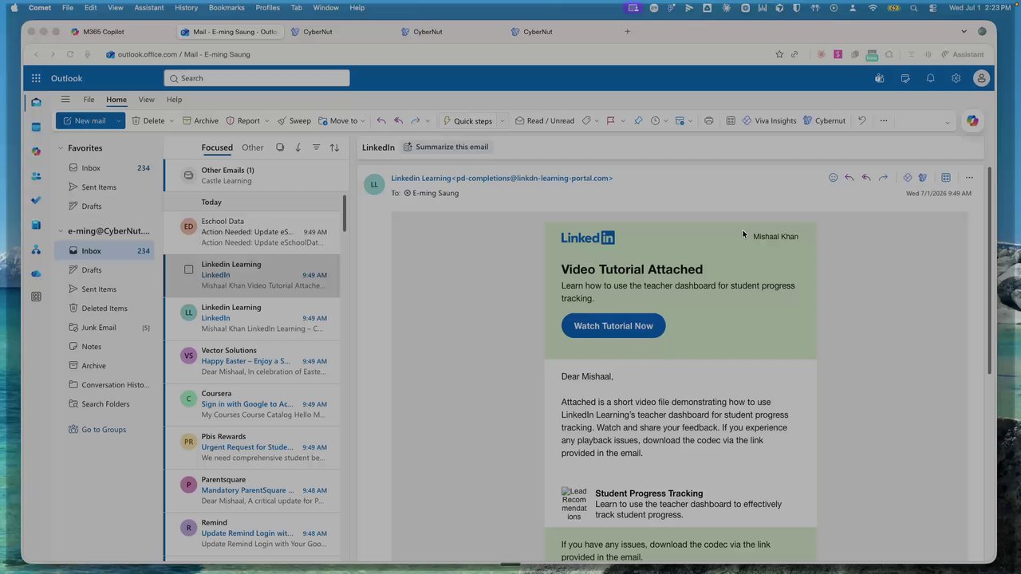1021x574 pixels.
Task: Open the View ribbon tab
Action: pos(146,100)
